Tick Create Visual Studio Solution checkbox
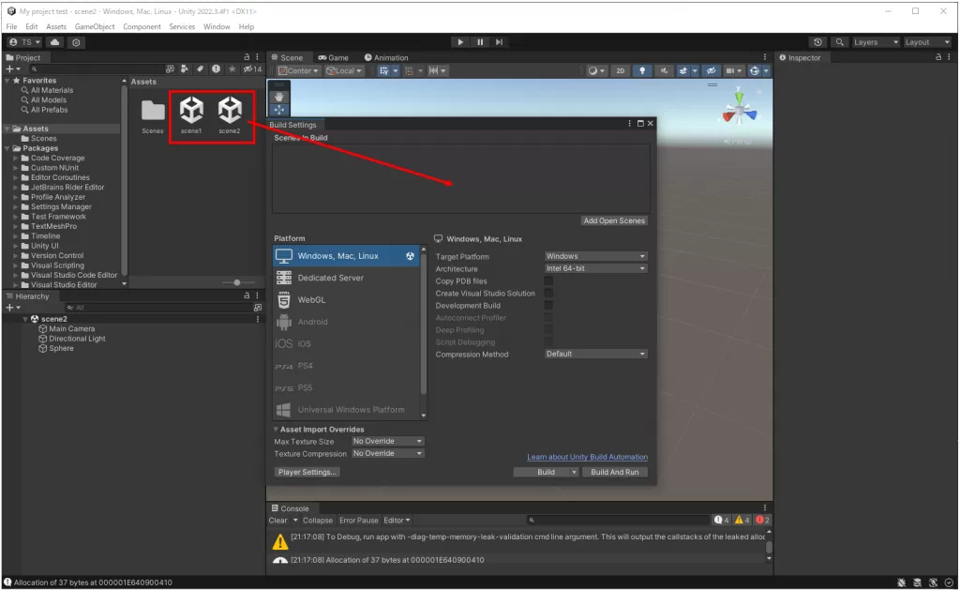Image resolution: width=960 pixels, height=590 pixels. (x=548, y=294)
